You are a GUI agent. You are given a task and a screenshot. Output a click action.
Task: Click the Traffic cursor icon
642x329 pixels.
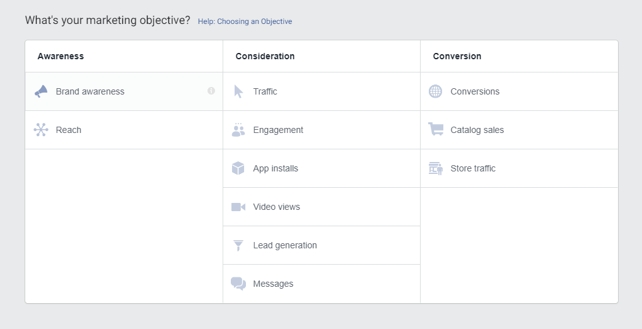pyautogui.click(x=238, y=91)
